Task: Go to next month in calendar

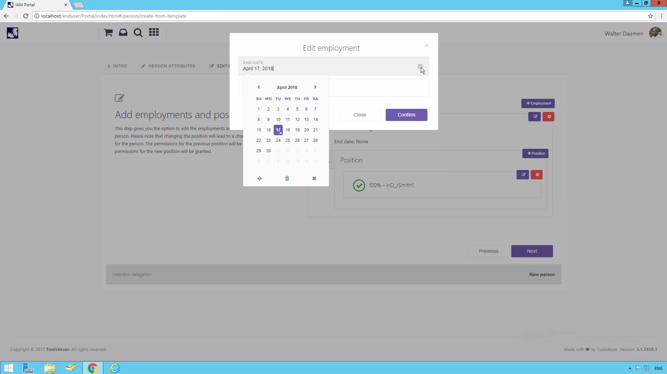Action: point(315,87)
